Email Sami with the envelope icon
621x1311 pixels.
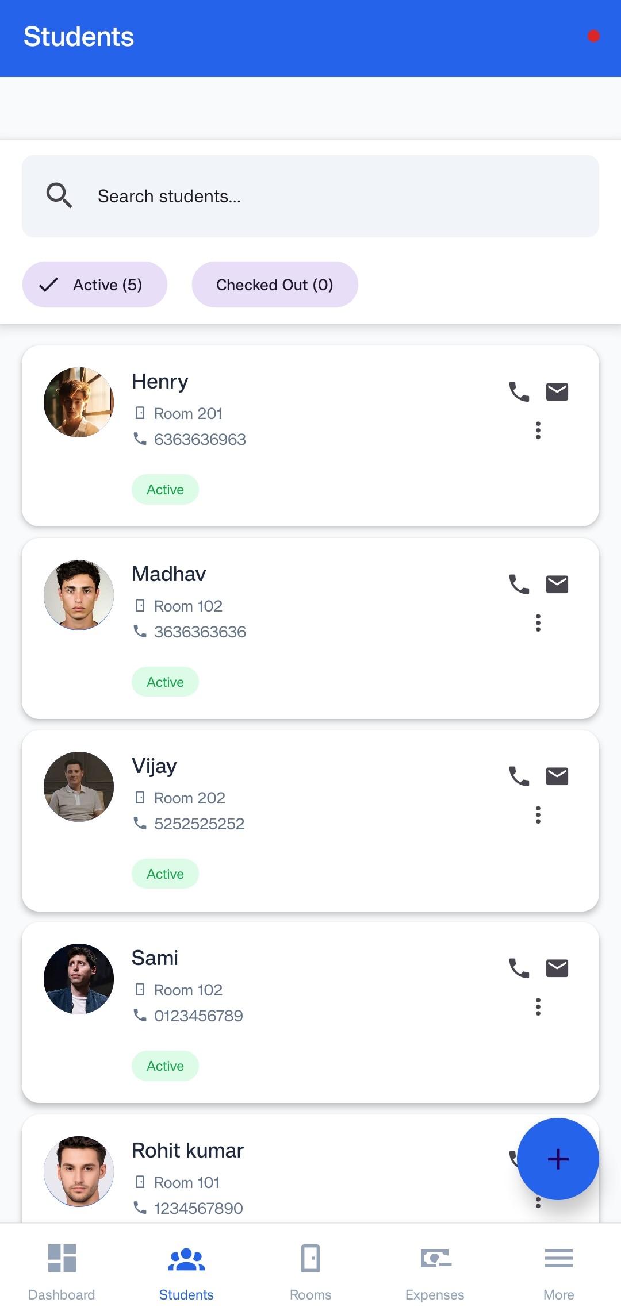click(557, 968)
